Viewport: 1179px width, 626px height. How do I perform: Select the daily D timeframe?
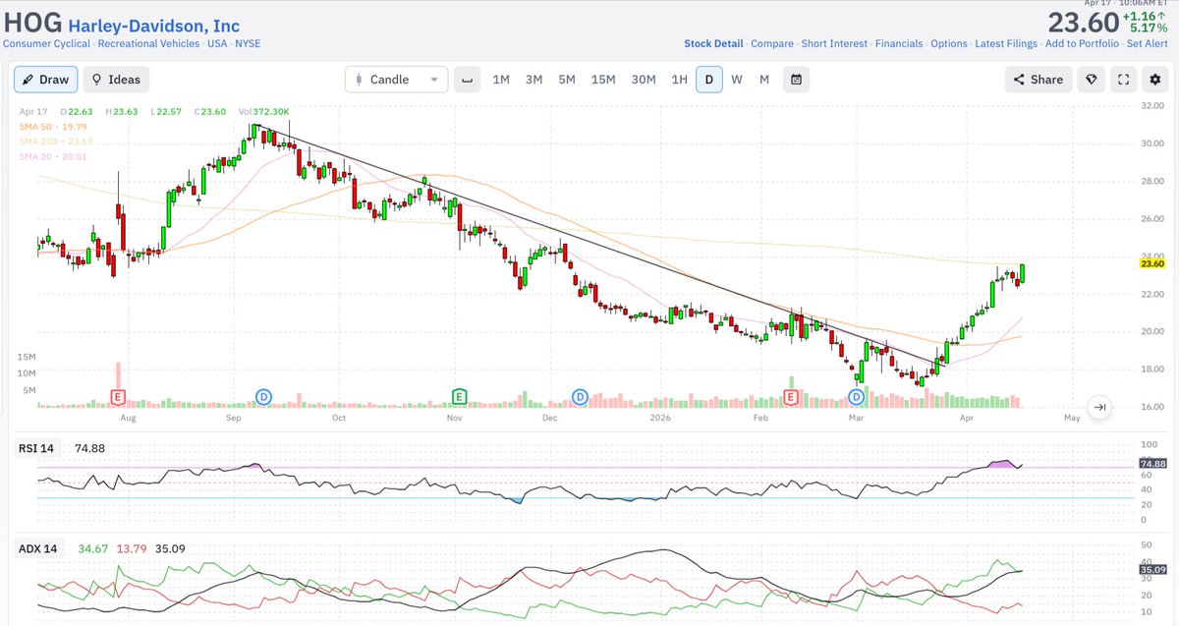tap(708, 80)
